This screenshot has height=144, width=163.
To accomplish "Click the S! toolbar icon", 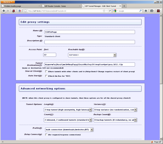I will pyautogui.click(x=20, y=11).
